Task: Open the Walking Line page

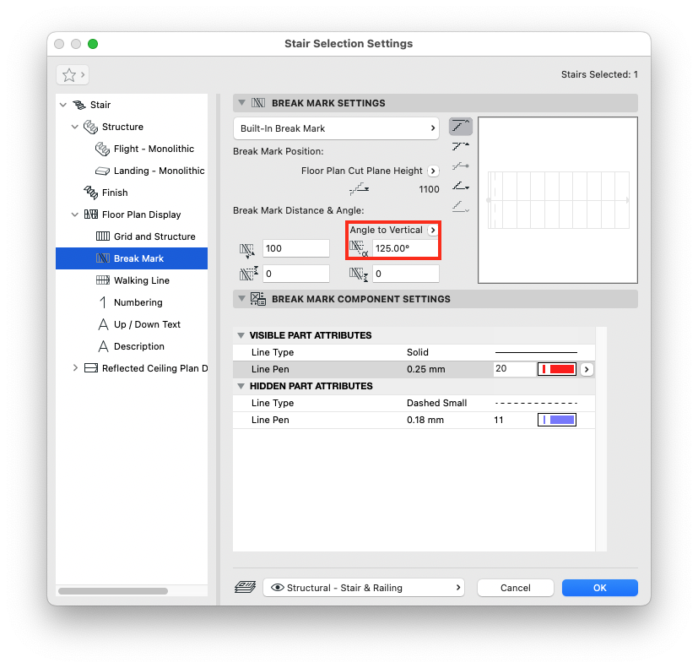Action: tap(142, 280)
